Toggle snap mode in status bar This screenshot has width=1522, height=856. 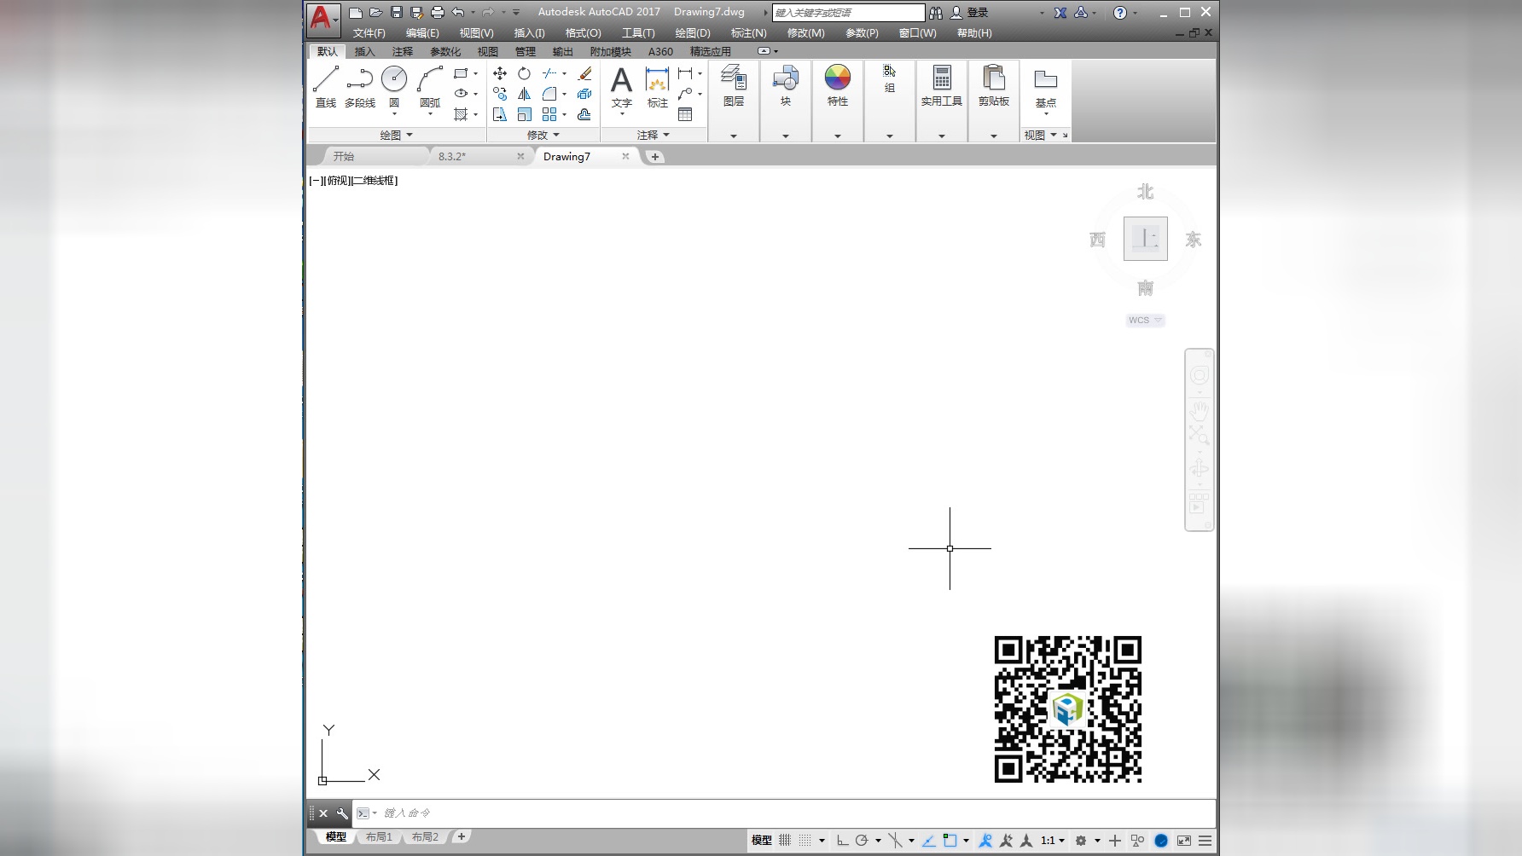(805, 840)
